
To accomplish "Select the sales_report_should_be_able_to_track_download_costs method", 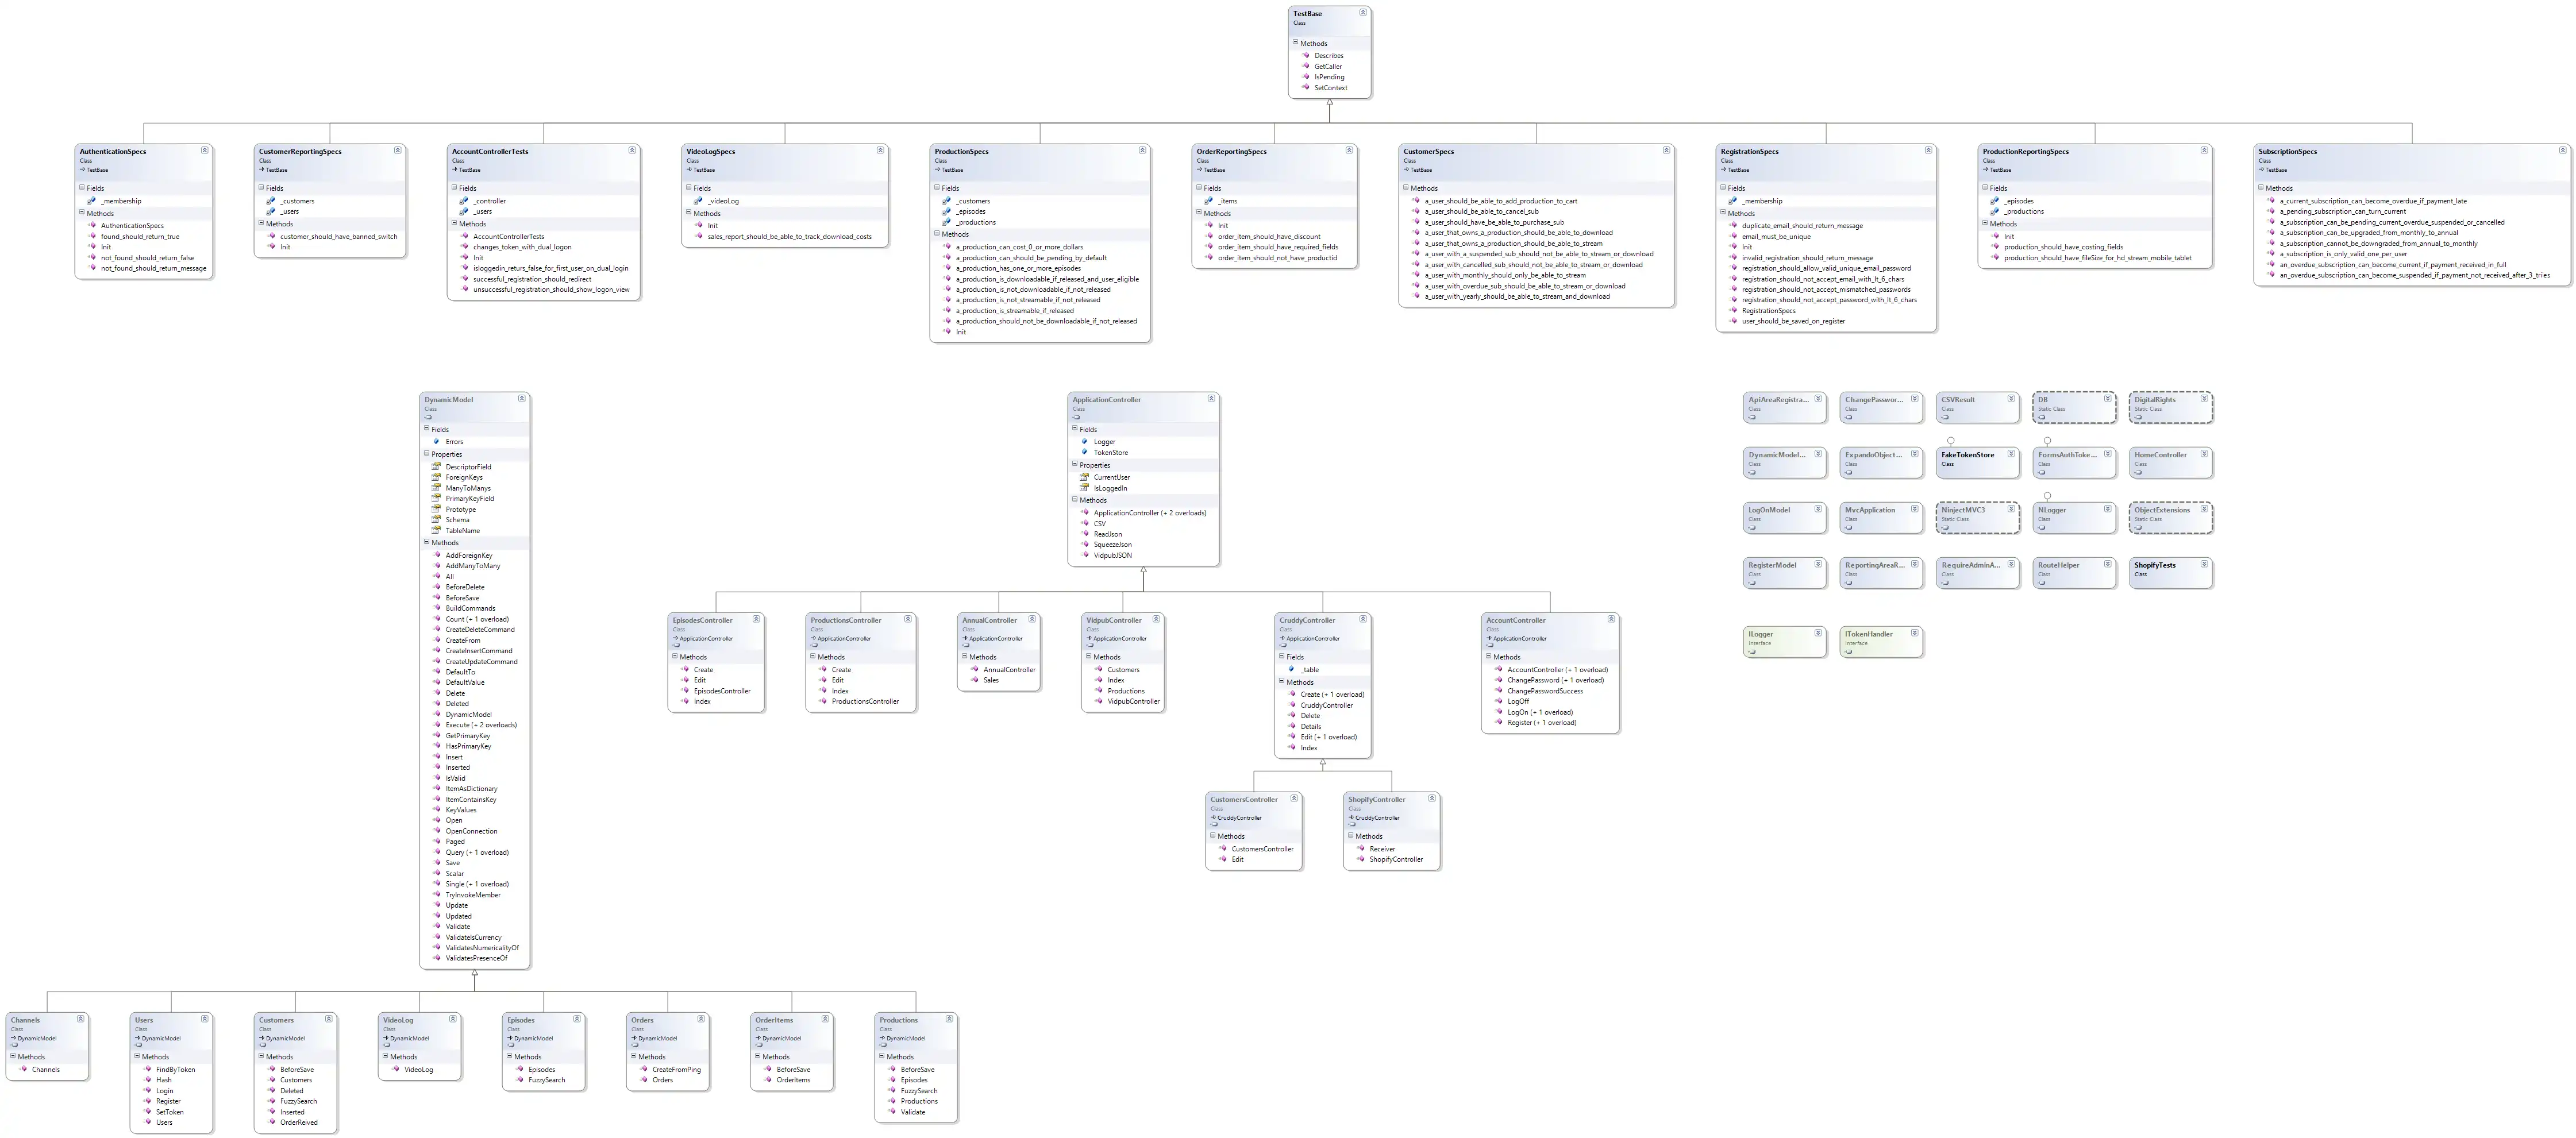I will 789,237.
